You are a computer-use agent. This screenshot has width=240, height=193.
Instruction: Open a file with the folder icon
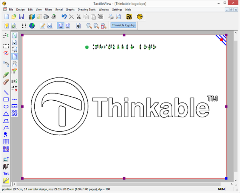(x=14, y=16)
